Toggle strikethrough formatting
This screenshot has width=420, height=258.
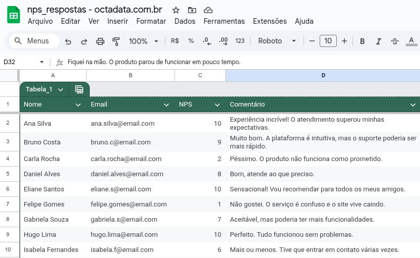[395, 41]
